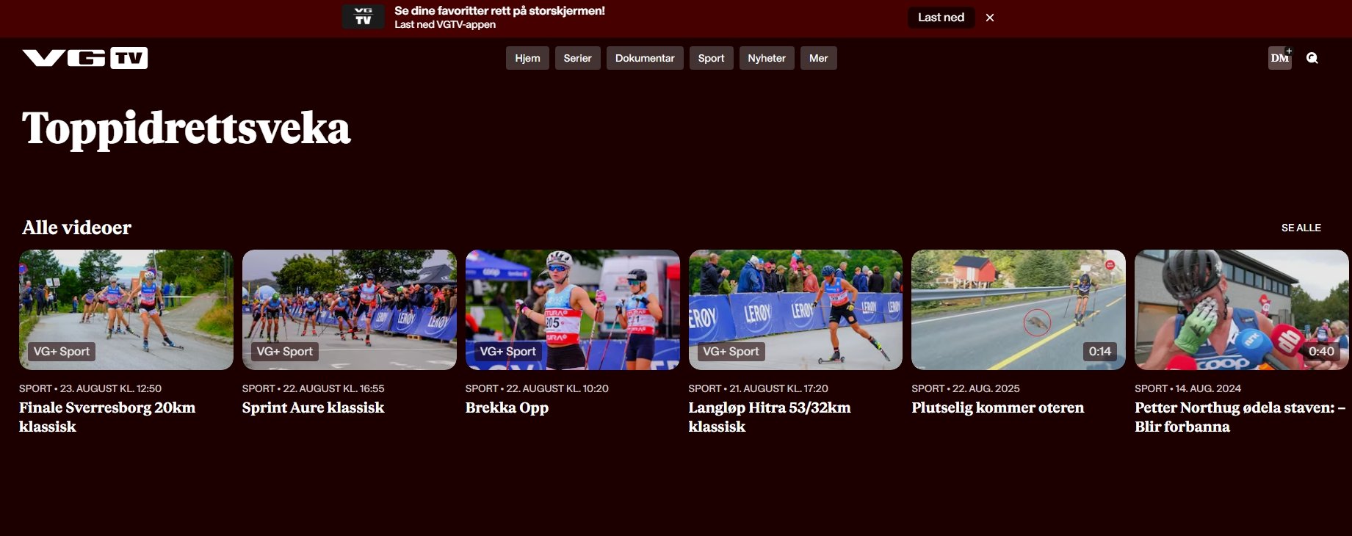Click the text SPORT • 22. AUGUST KL. 10:20
The height and width of the screenshot is (536, 1352).
click(x=537, y=388)
